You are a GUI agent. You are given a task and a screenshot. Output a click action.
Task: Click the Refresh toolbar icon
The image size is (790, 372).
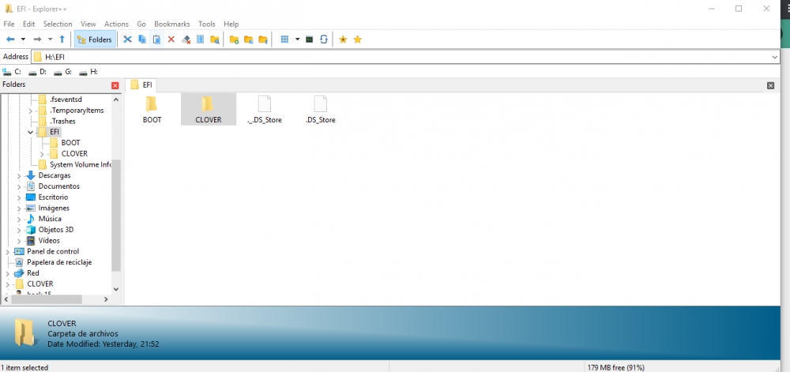click(x=324, y=39)
